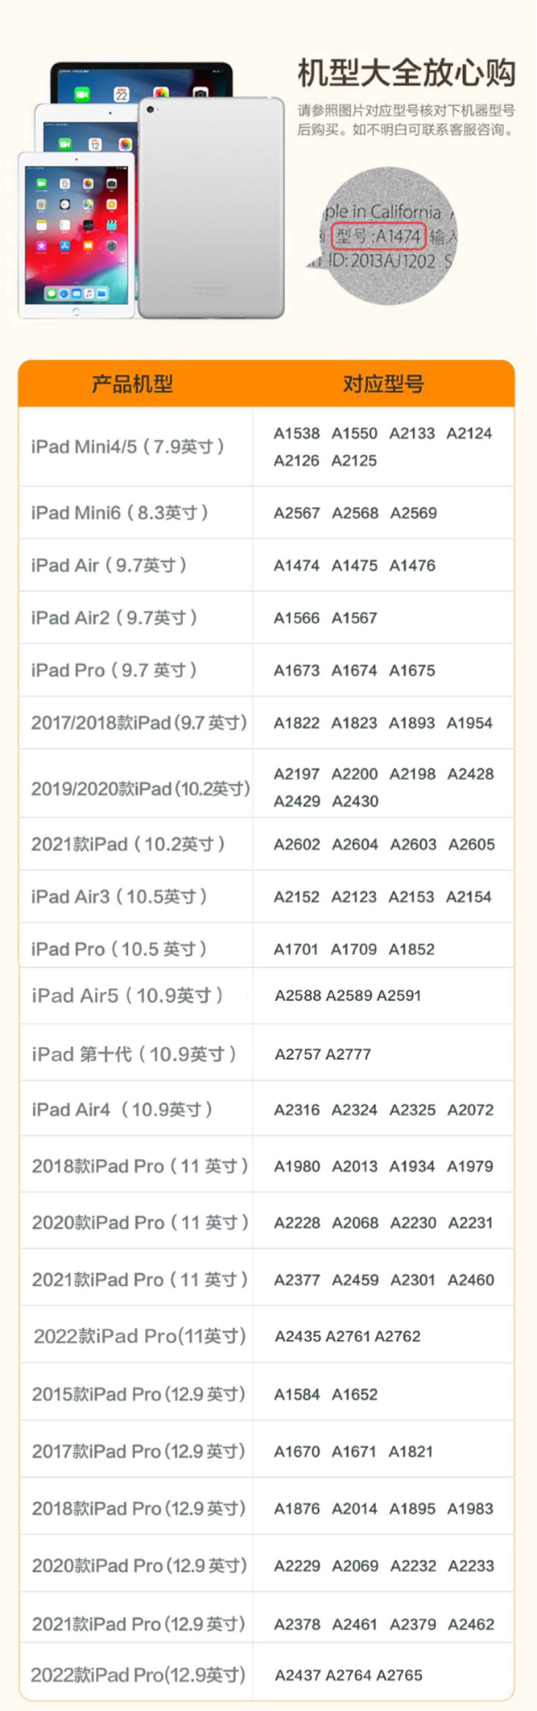
Task: Select the 2018款iPad Pro (12.9英寸) row label
Action: tap(139, 1508)
